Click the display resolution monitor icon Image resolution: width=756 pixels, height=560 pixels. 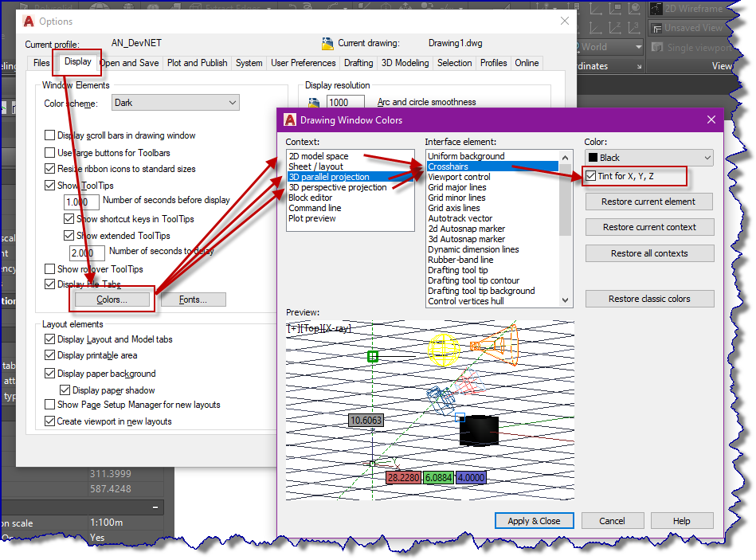pyautogui.click(x=314, y=102)
